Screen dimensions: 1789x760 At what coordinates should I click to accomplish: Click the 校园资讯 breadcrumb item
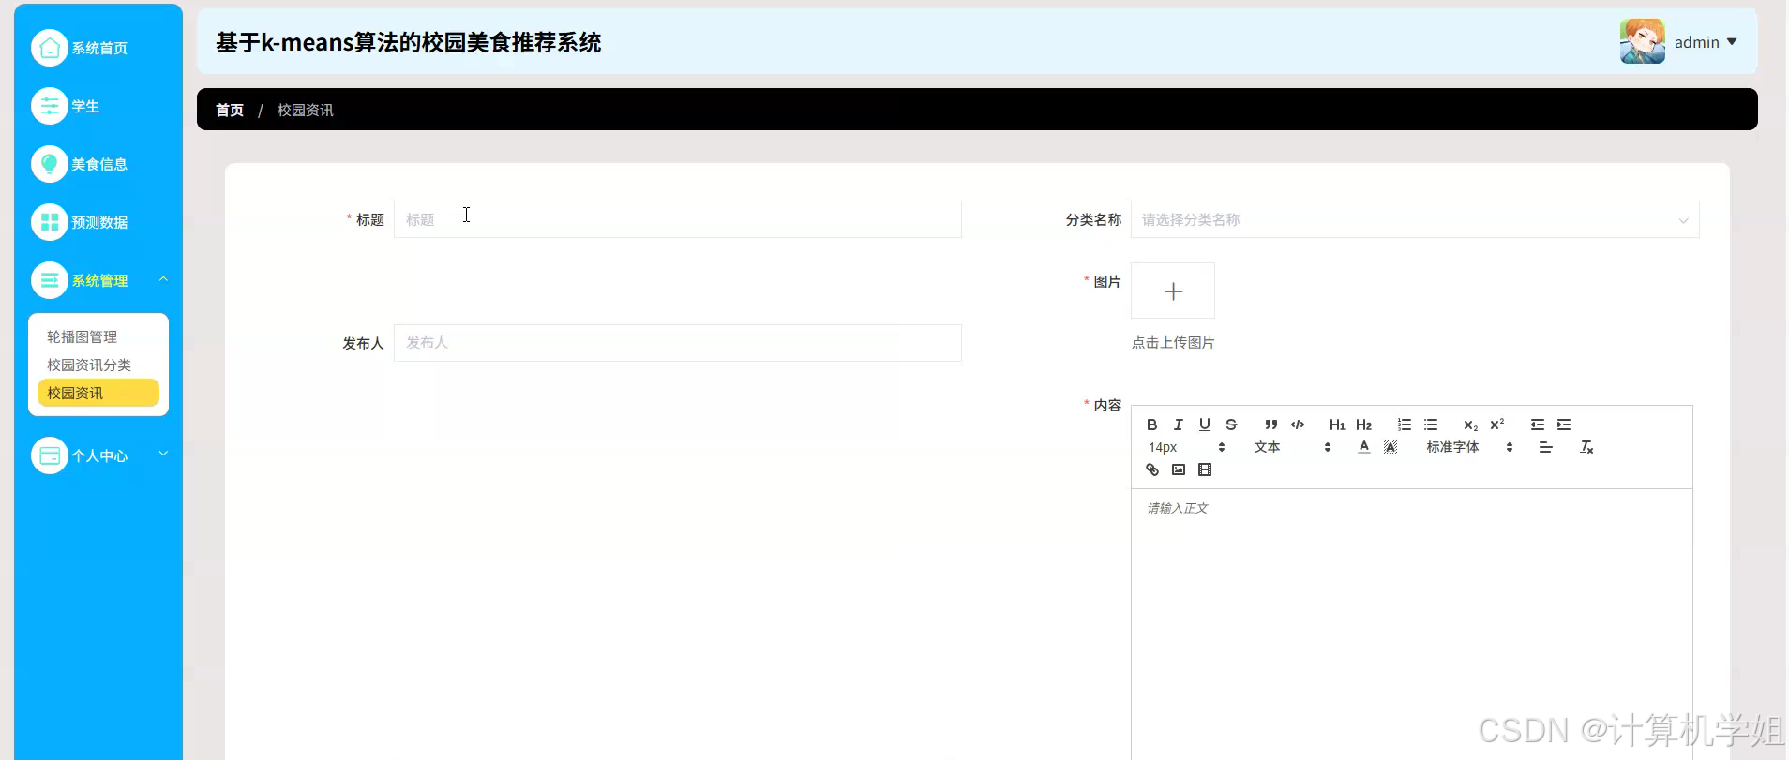click(x=306, y=110)
